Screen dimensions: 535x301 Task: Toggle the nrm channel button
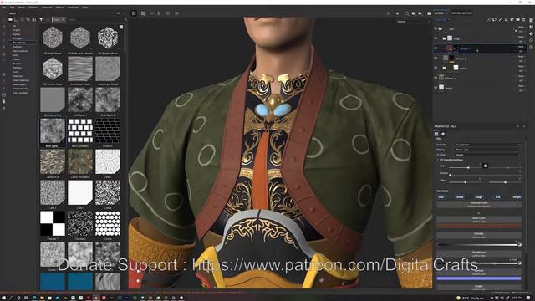[498, 197]
